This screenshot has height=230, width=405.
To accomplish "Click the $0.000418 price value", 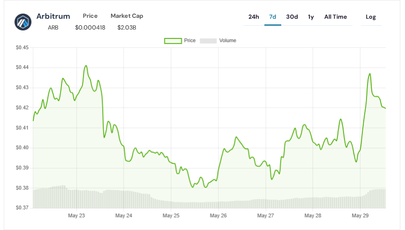I will (x=90, y=27).
